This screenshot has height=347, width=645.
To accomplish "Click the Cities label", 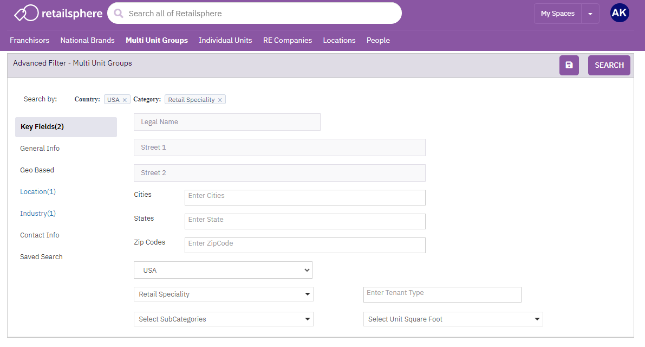I will [x=143, y=194].
